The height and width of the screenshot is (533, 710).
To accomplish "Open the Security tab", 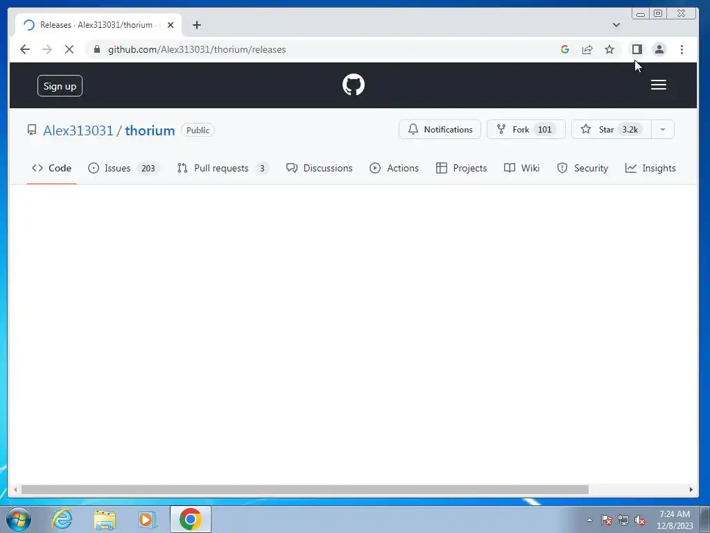I will click(x=582, y=168).
